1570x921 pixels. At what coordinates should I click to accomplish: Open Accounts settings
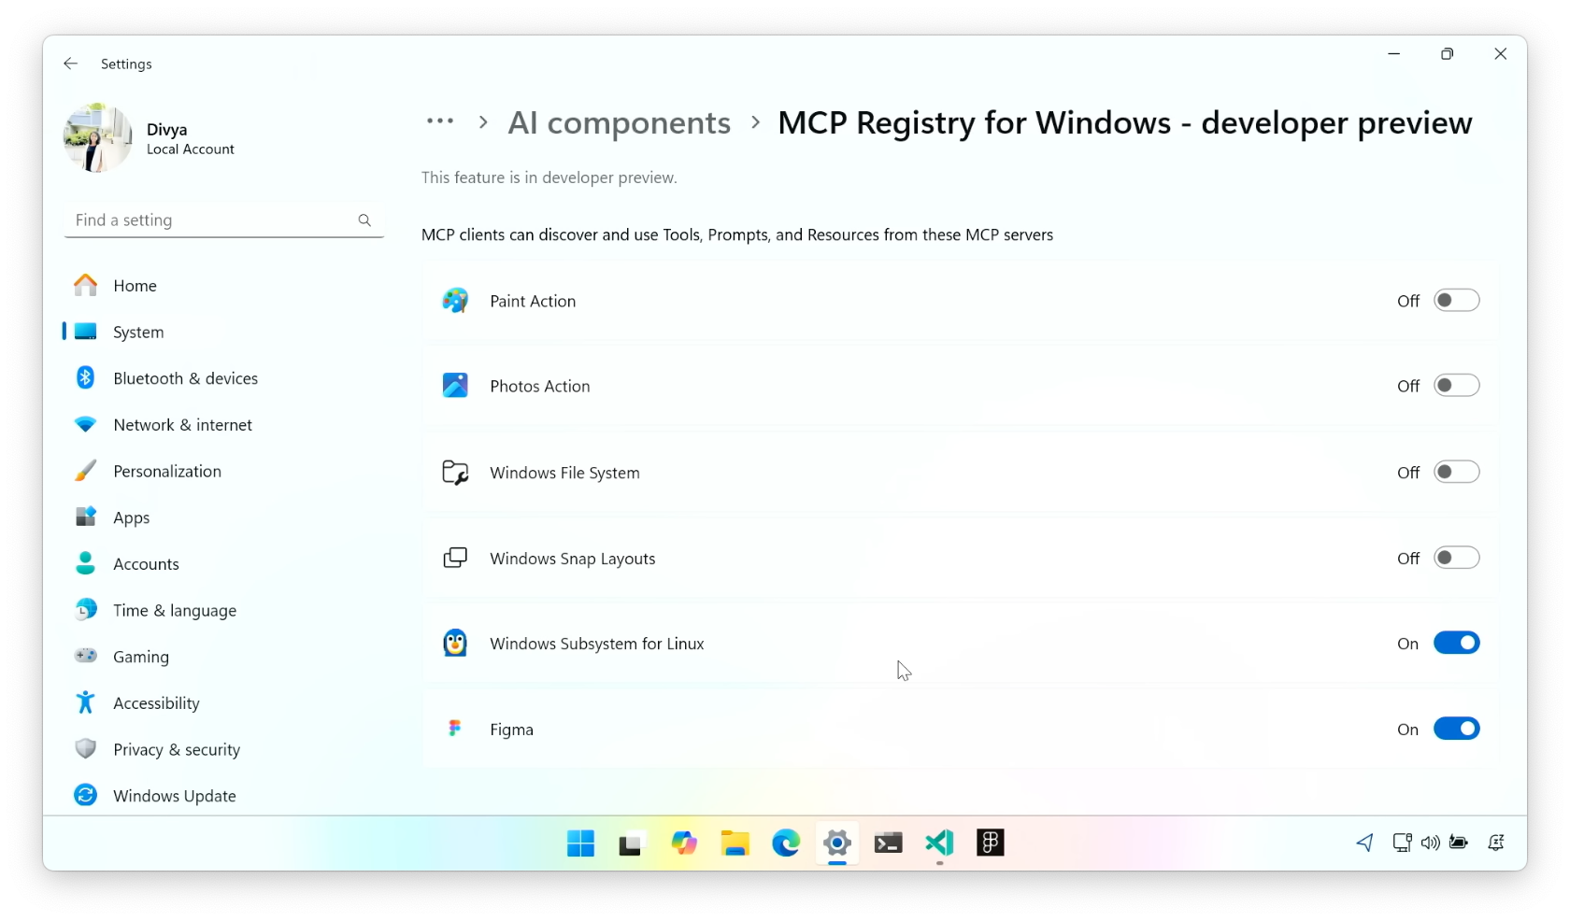224,564
